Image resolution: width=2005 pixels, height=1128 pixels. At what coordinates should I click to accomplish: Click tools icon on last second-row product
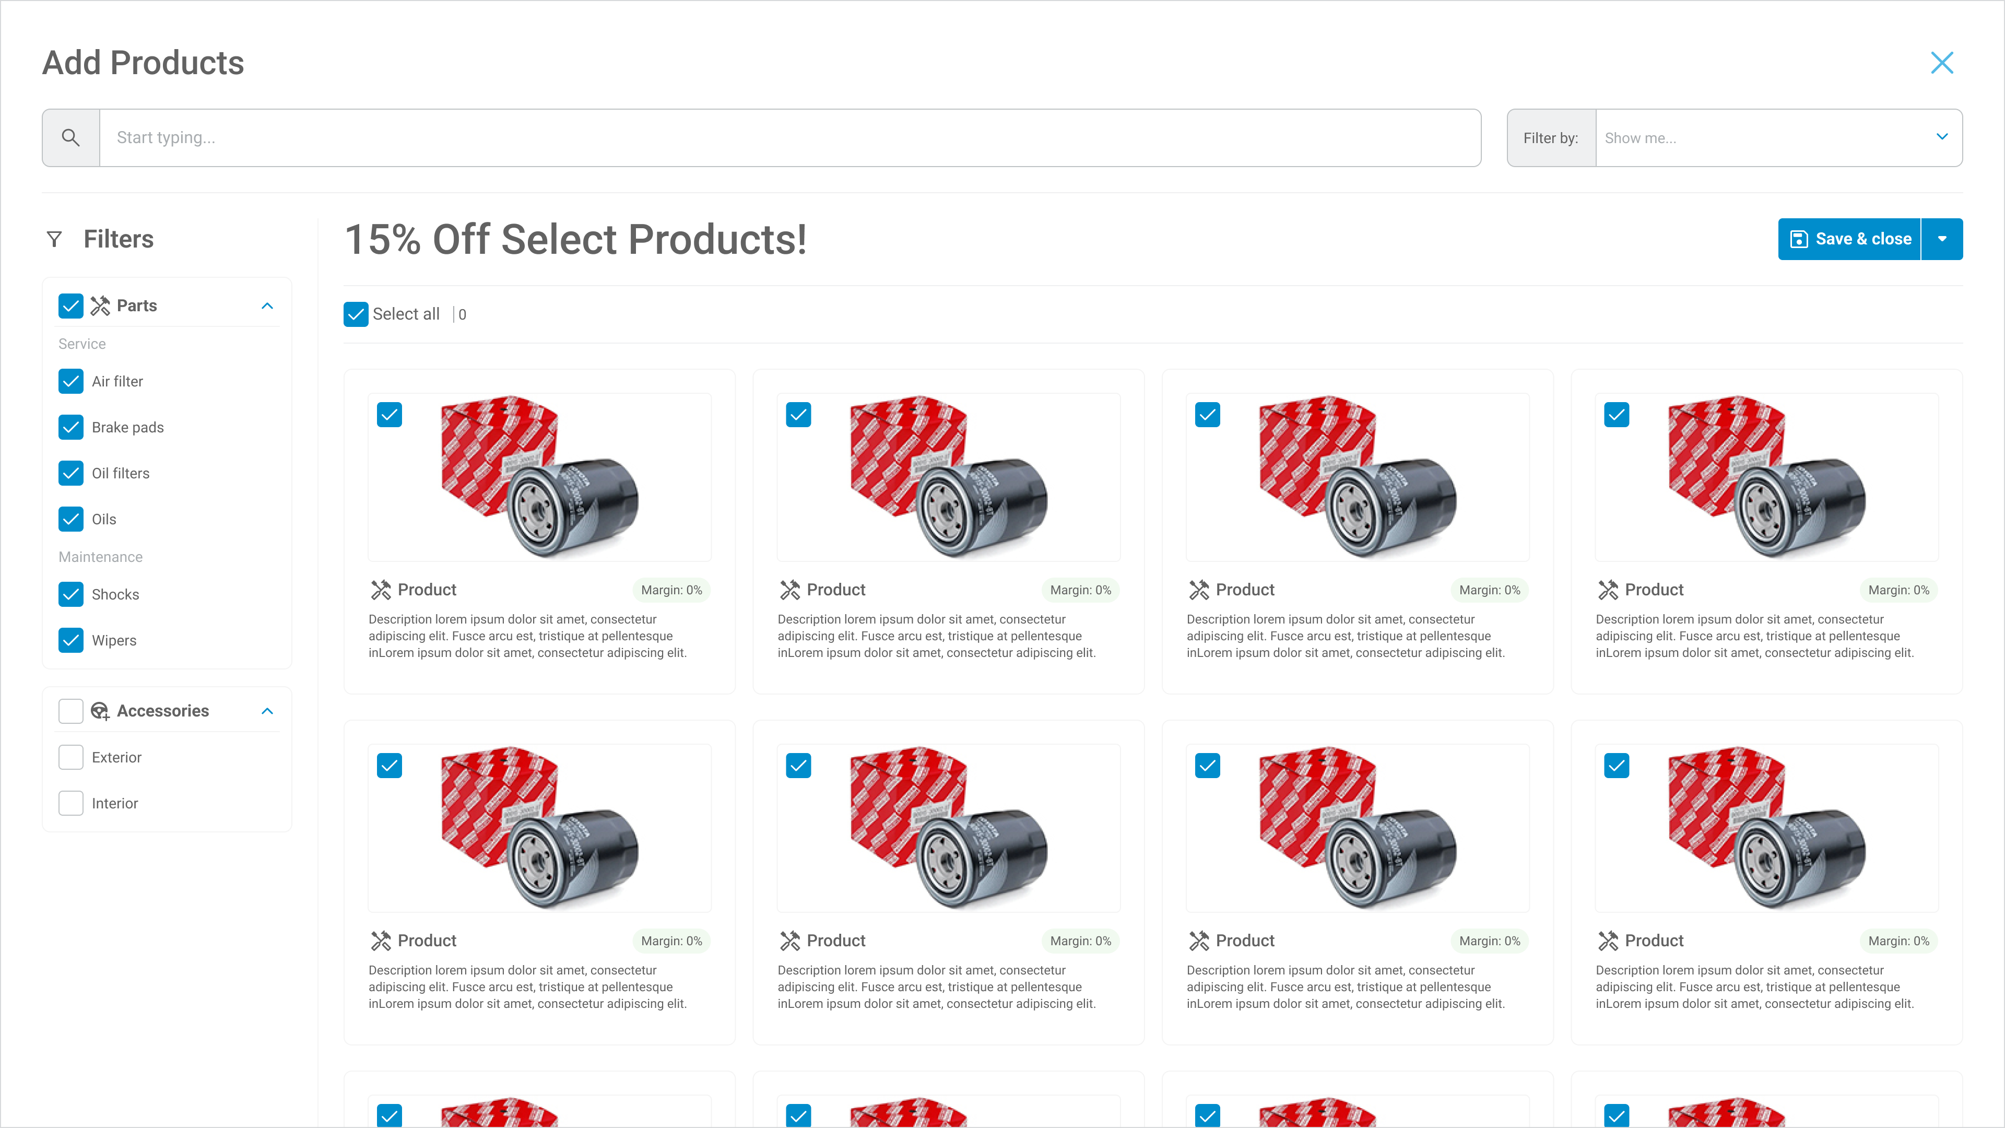click(1608, 941)
